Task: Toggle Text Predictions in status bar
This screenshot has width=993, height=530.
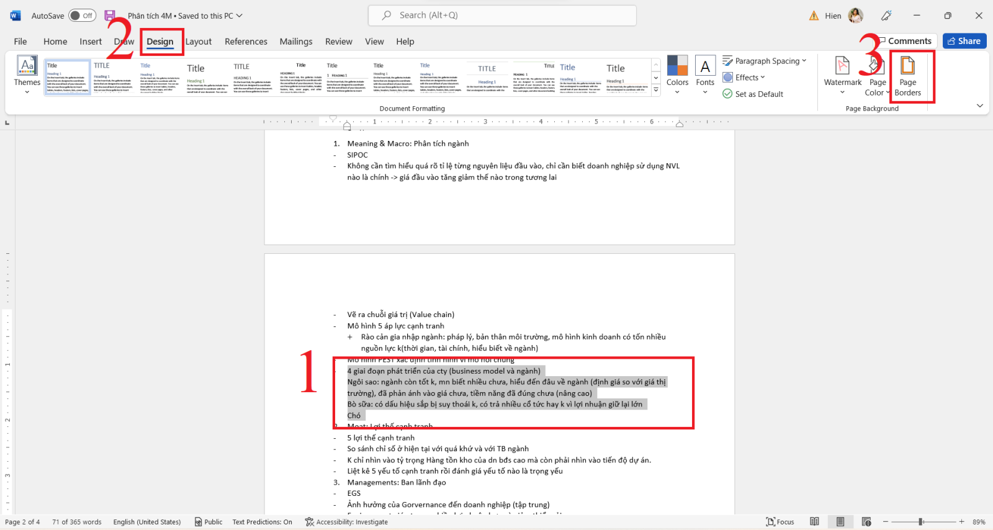Action: (262, 522)
